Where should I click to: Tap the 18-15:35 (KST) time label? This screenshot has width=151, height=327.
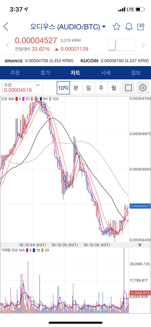64,245
